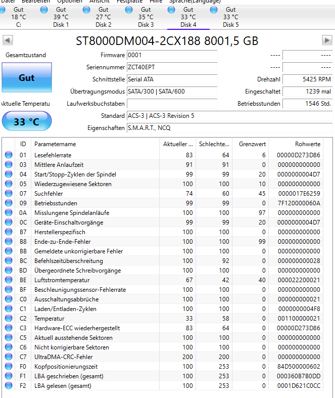Screen dimensions: 335x398
Task: Click status orb for Ausschaltungsabbrüche row
Action: (9, 299)
